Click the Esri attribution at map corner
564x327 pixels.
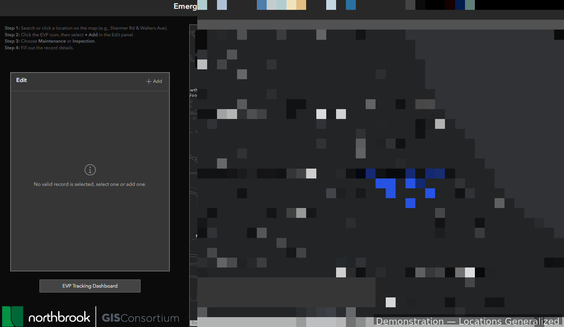click(x=194, y=323)
